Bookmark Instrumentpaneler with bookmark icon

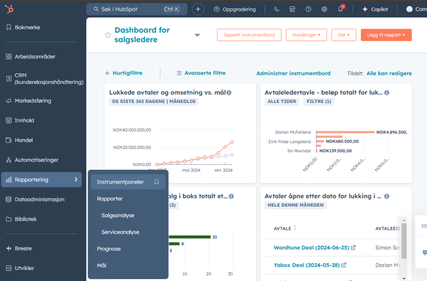[x=157, y=182]
